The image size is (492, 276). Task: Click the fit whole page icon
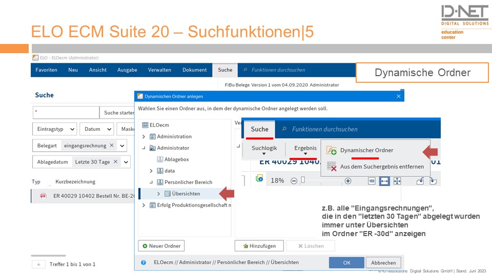(397, 181)
